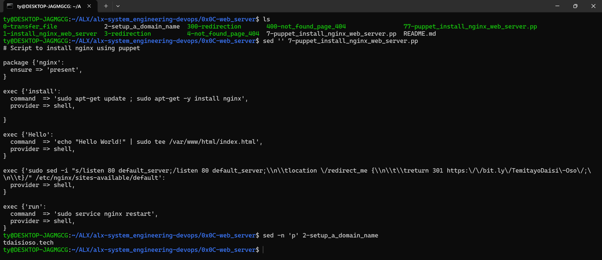Click the ensure => 'present' line
Viewport: 602px width, 260px height.
[x=46, y=70]
